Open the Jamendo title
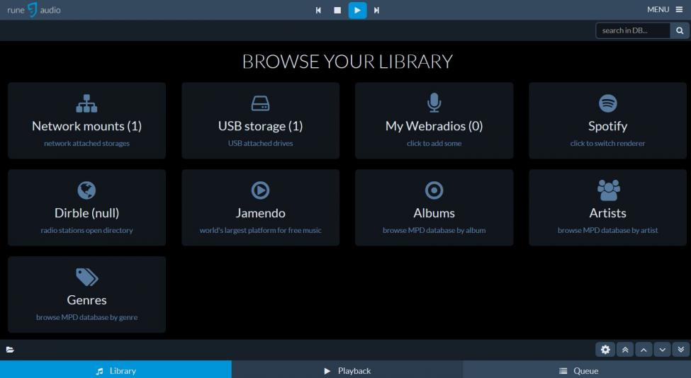 (x=260, y=213)
